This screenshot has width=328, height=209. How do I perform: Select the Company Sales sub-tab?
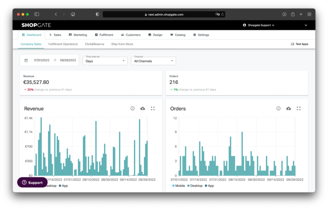(x=31, y=44)
